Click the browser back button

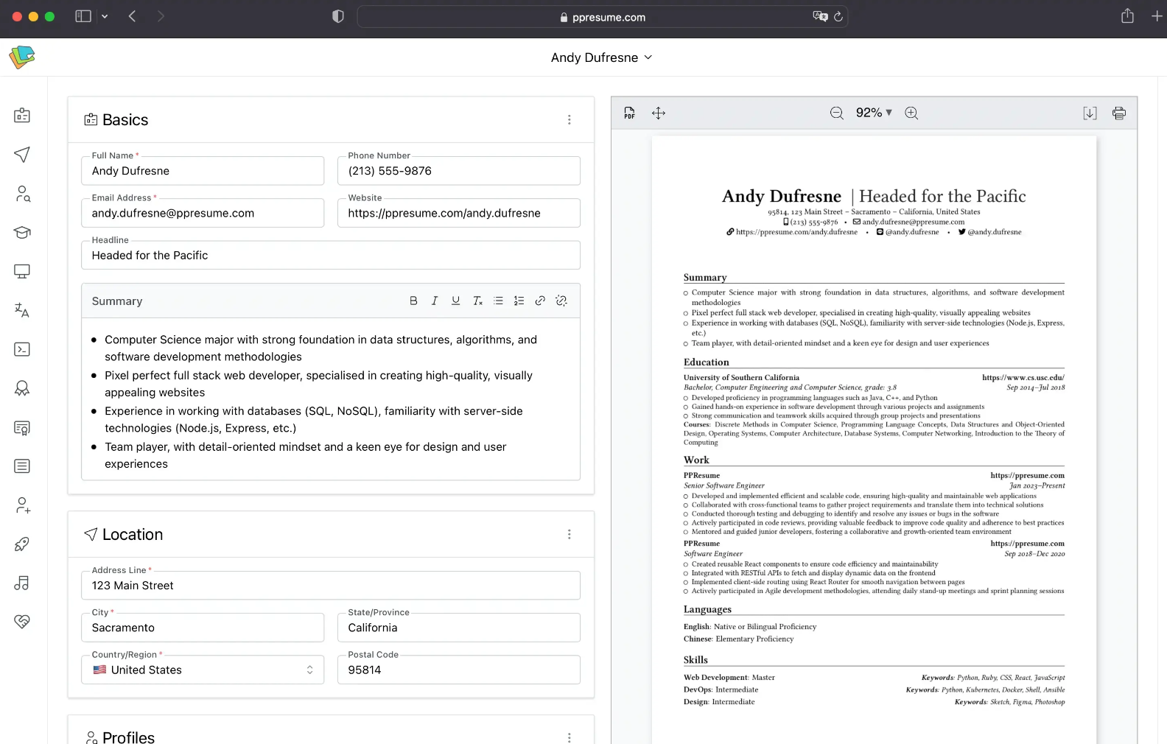click(133, 16)
